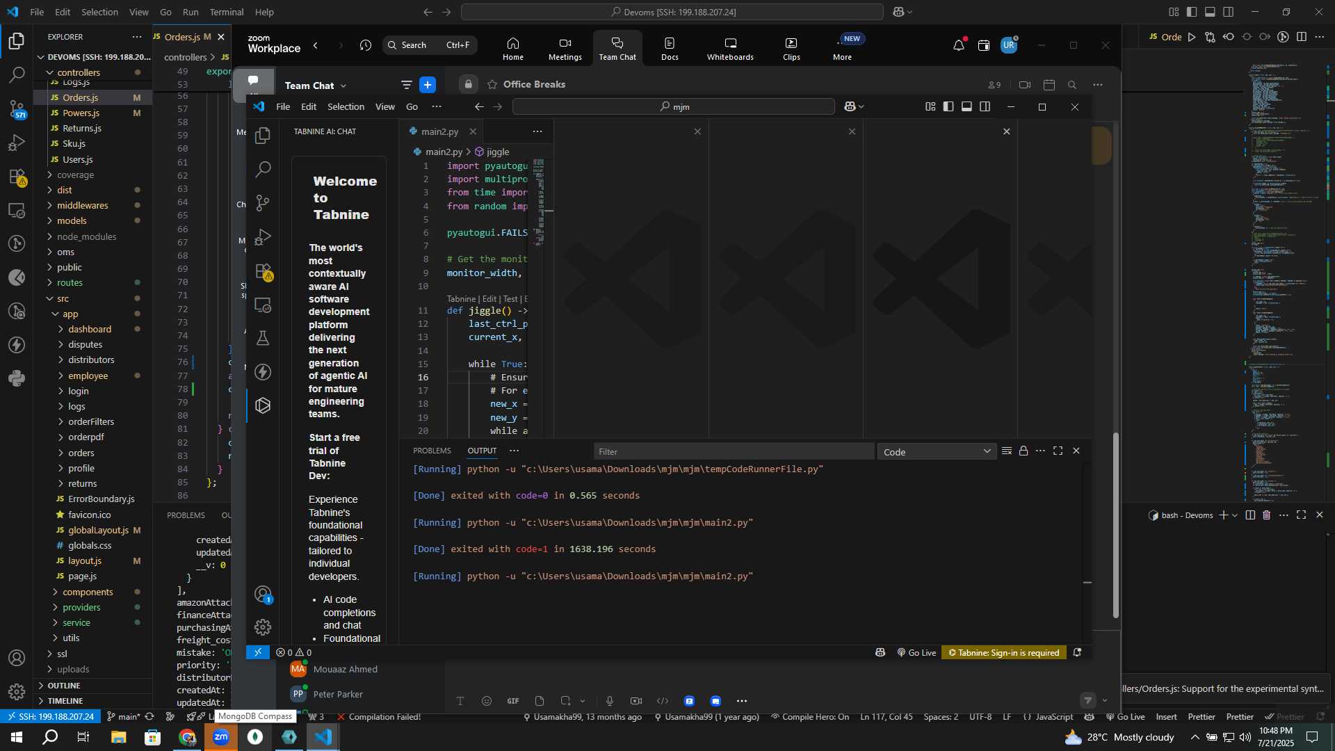The width and height of the screenshot is (1335, 751).
Task: Open Python extension in Devoms activity bar
Action: coord(17,378)
